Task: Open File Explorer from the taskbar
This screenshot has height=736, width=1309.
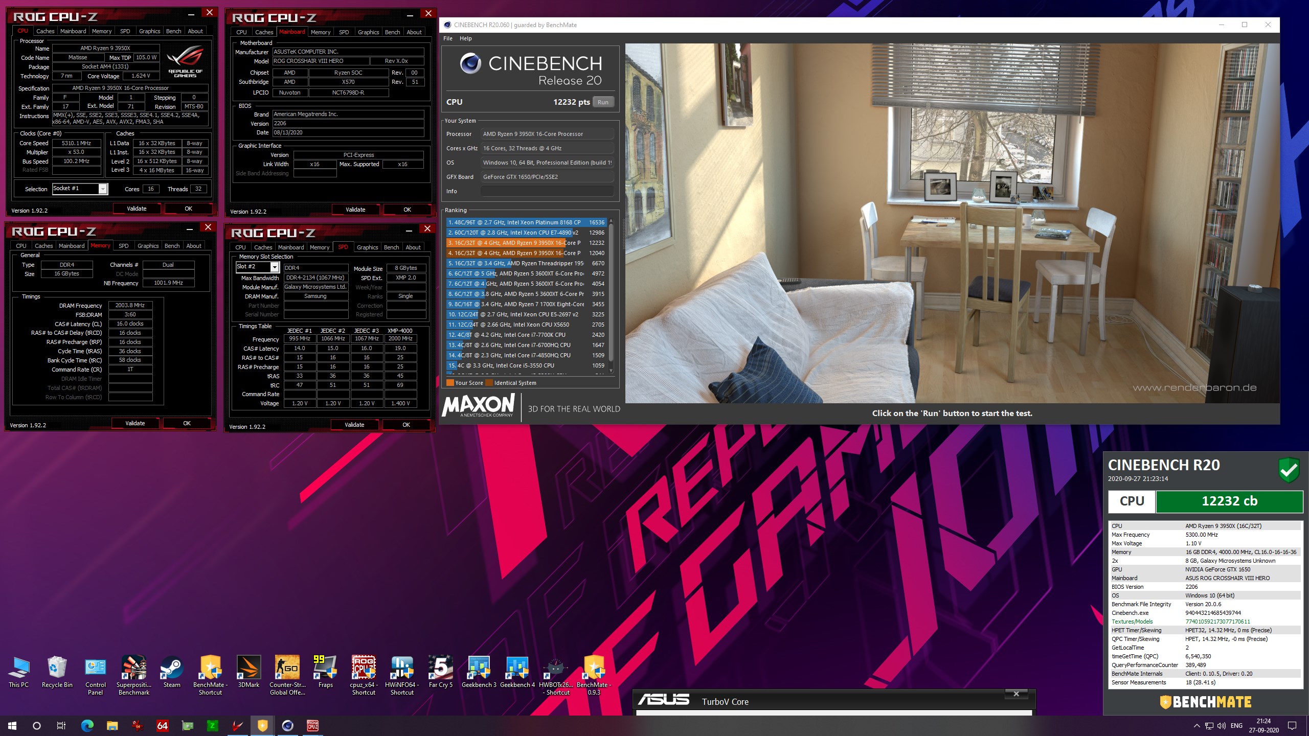Action: coord(112,725)
